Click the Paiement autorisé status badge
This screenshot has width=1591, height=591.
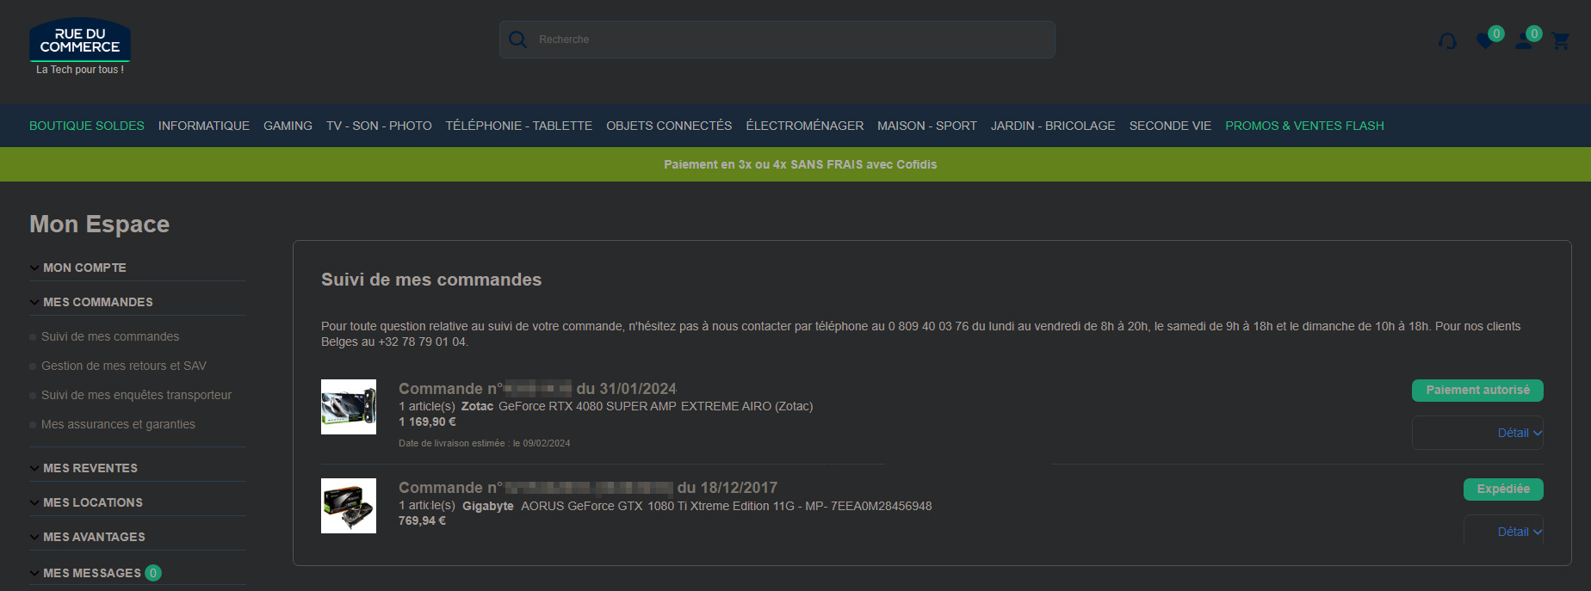pos(1477,391)
